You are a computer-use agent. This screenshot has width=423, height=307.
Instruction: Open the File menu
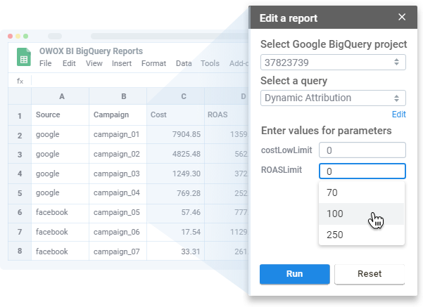[46, 63]
